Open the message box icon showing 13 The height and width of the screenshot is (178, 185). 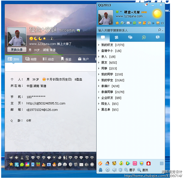(160, 23)
